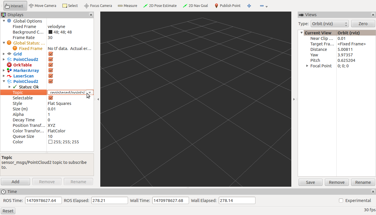Expand the LaserScan display item
Screen dimensions: 376x215
(4, 76)
